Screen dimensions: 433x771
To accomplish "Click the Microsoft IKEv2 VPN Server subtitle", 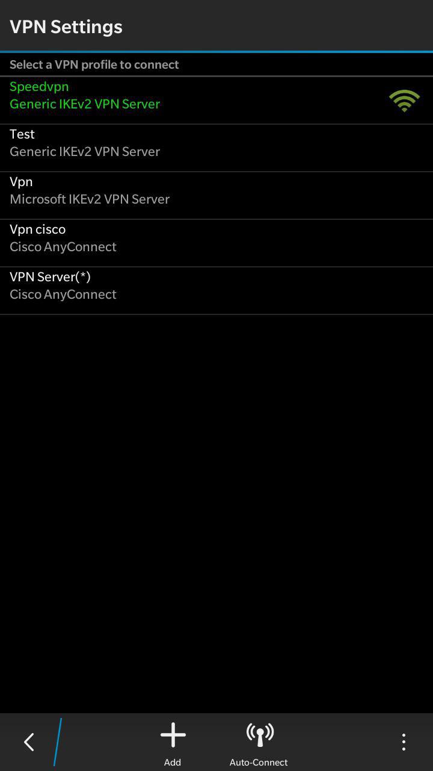I will [90, 199].
